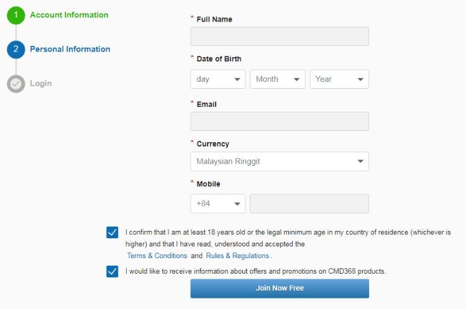Open the Rules & Regulations link

click(237, 256)
